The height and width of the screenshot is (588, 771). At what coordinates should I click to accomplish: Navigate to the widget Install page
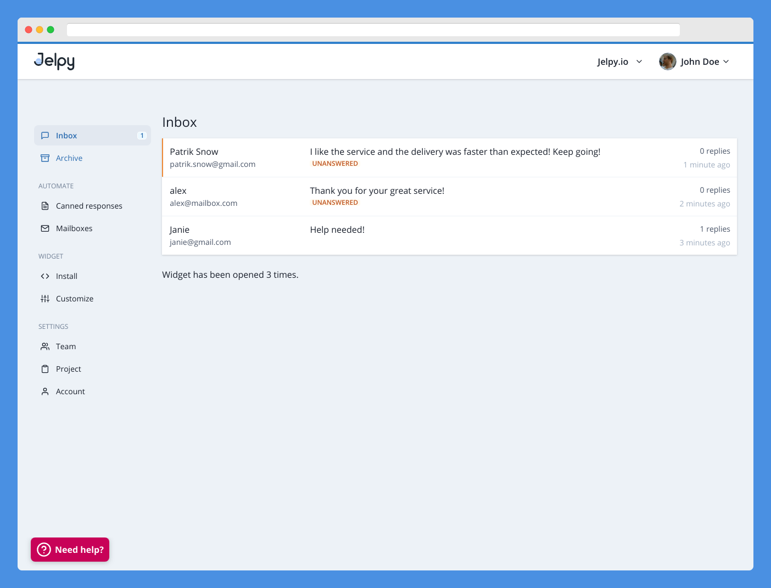(92, 276)
